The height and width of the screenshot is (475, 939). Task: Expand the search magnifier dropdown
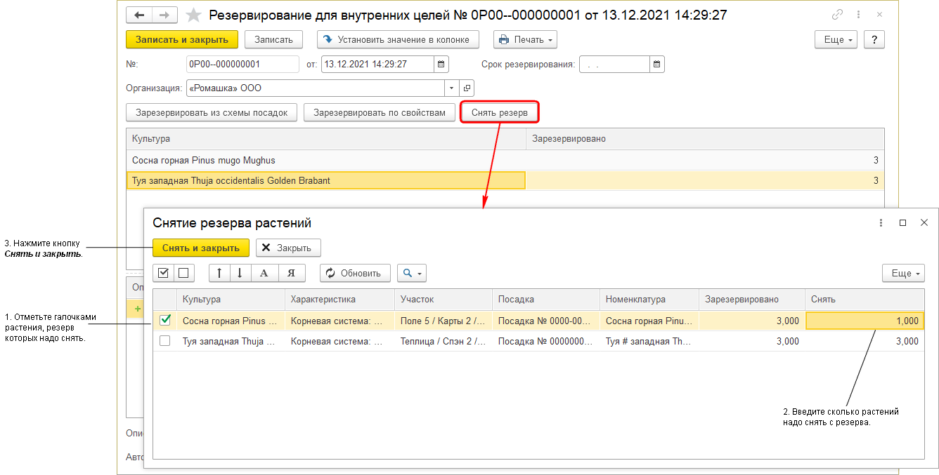point(411,273)
